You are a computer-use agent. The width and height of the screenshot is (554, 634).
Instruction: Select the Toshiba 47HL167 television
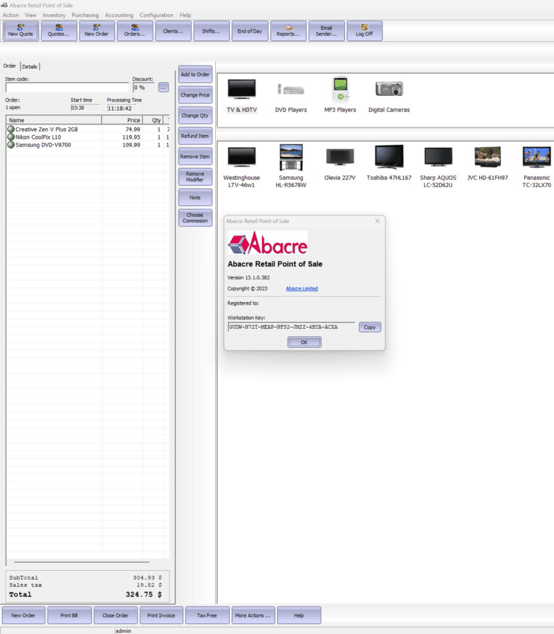click(x=389, y=163)
